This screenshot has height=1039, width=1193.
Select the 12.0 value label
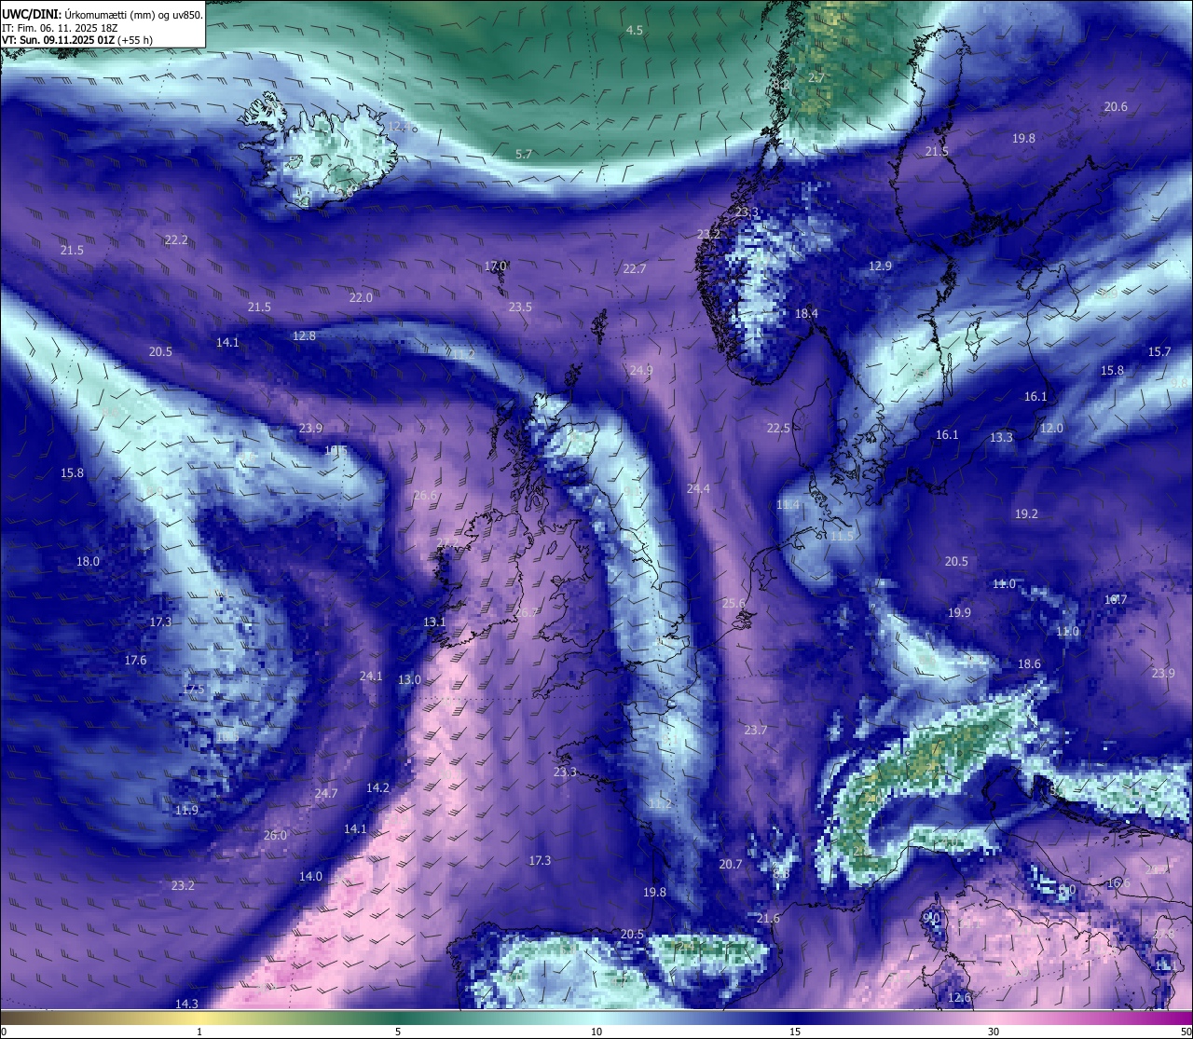click(1051, 429)
